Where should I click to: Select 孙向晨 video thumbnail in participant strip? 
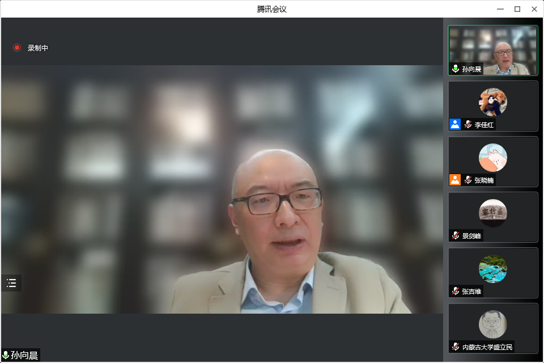pyautogui.click(x=493, y=50)
